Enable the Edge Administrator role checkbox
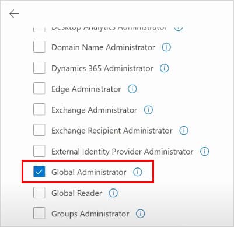Screen dimensions: 234x227 [x=39, y=88]
